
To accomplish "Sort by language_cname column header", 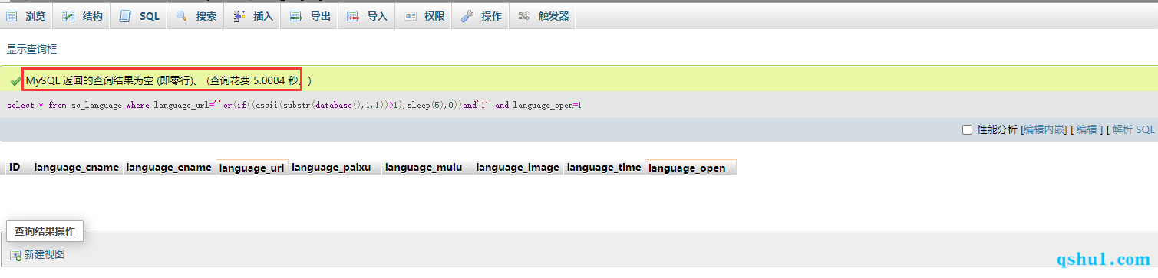I will coord(77,167).
